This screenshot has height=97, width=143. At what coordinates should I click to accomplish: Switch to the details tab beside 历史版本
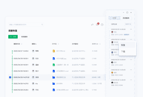pos(114,18)
